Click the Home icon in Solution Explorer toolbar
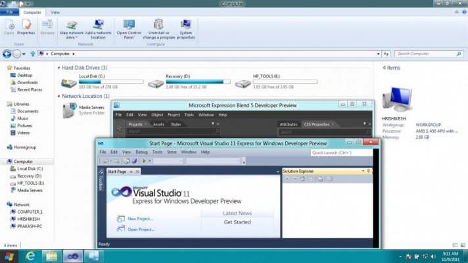Viewport: 468px width, 263px height. click(x=302, y=179)
